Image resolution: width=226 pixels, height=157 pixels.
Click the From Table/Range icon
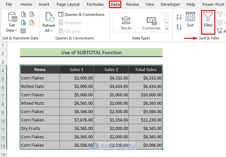[x=23, y=31]
